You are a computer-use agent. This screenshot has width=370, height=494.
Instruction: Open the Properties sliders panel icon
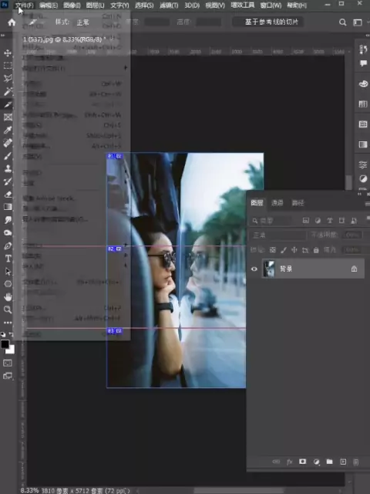click(363, 164)
